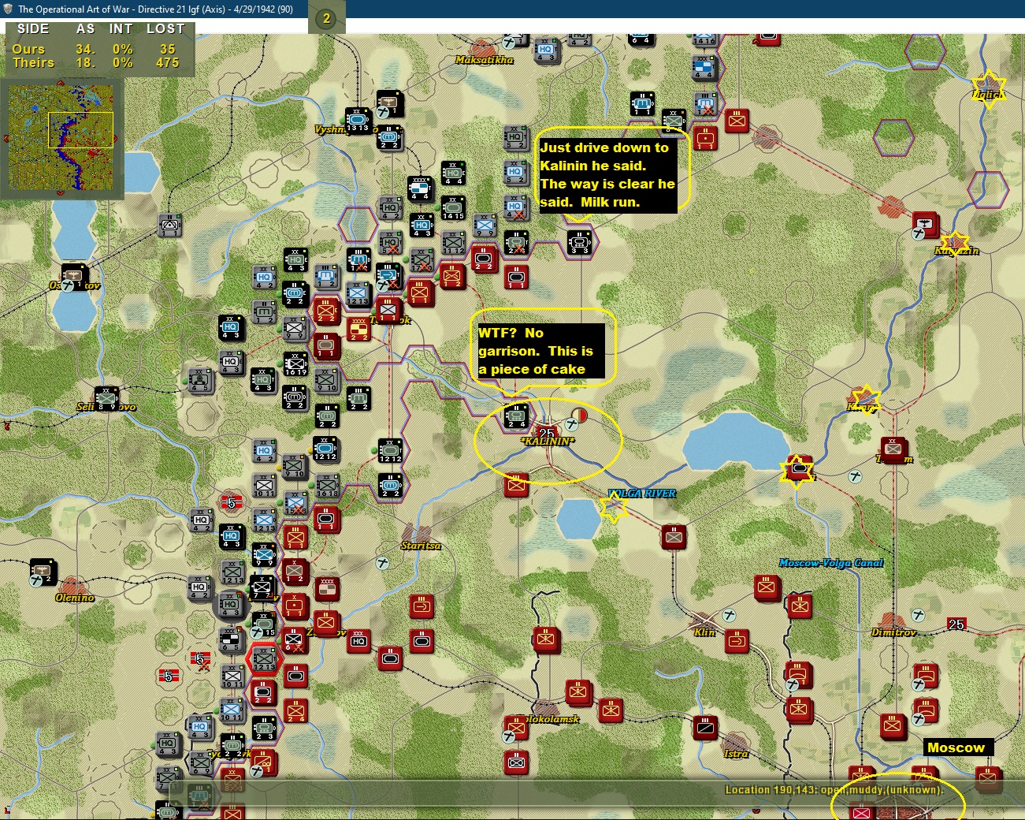This screenshot has width=1025, height=820.
Task: Select German air unit near Ostashkov lake
Action: click(74, 276)
